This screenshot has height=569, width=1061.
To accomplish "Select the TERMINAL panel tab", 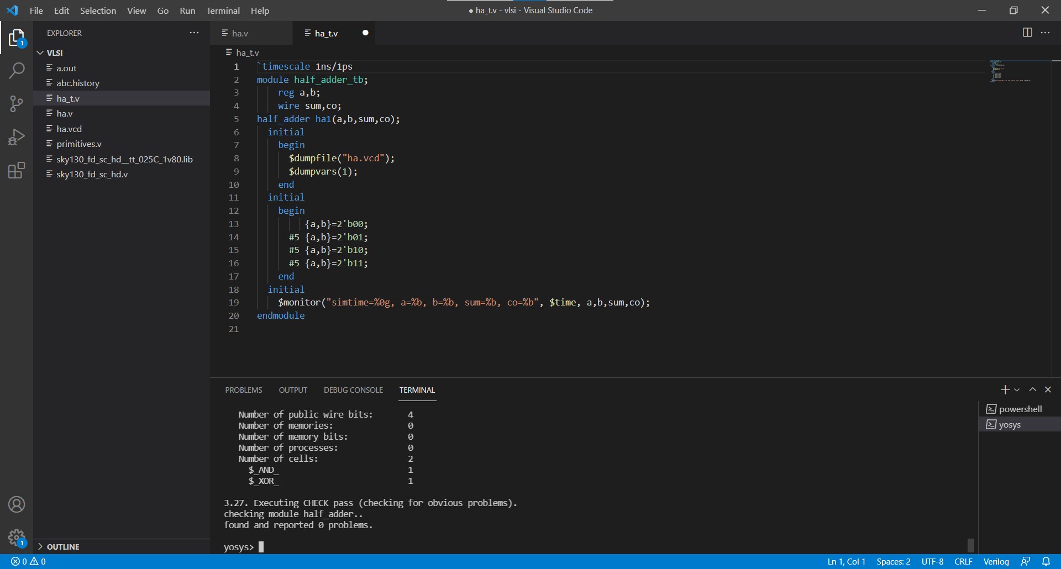I will click(417, 390).
